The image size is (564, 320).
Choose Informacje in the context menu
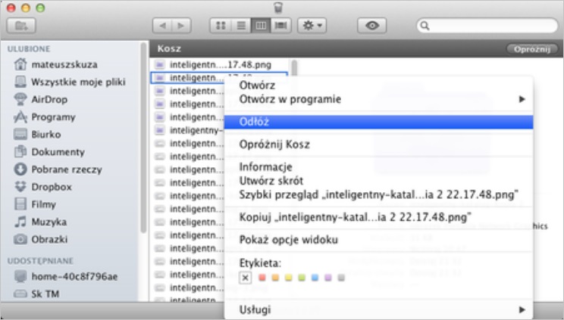coord(266,166)
